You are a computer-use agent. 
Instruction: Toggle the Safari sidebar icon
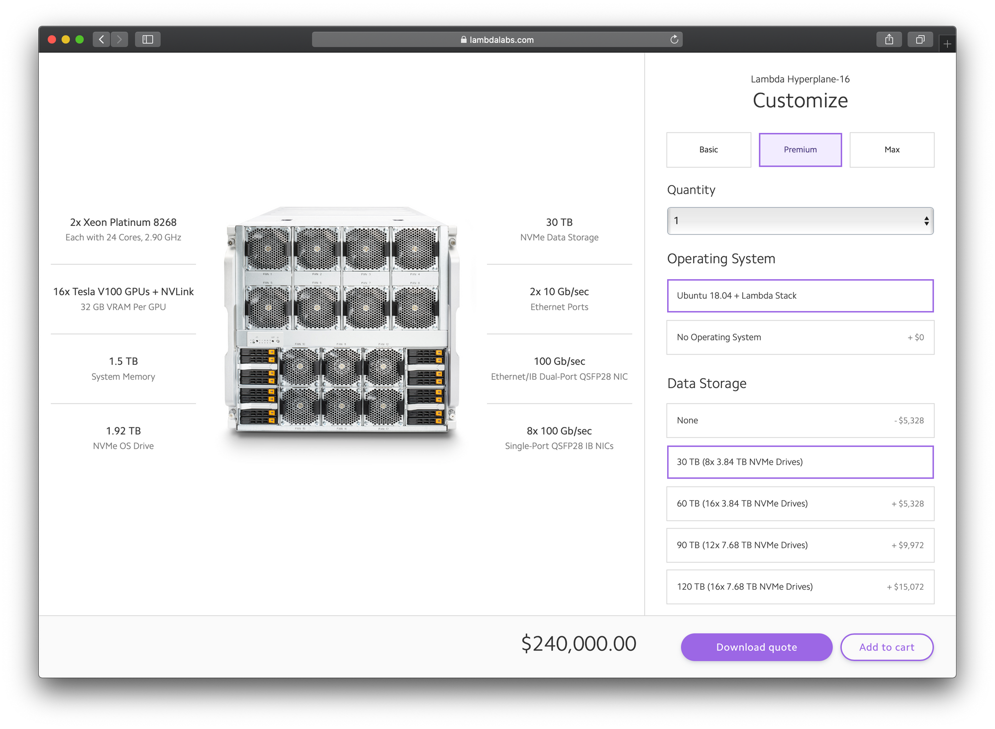pyautogui.click(x=148, y=39)
